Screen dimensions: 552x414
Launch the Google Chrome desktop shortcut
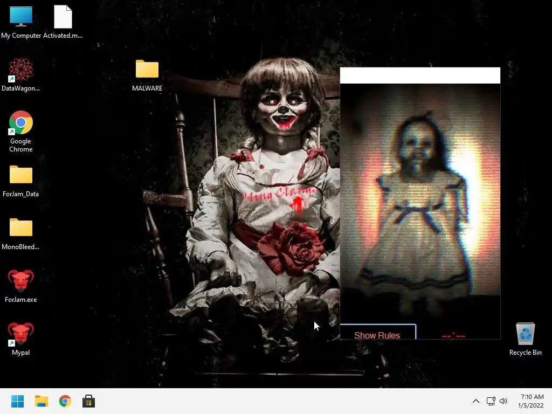pos(21,132)
